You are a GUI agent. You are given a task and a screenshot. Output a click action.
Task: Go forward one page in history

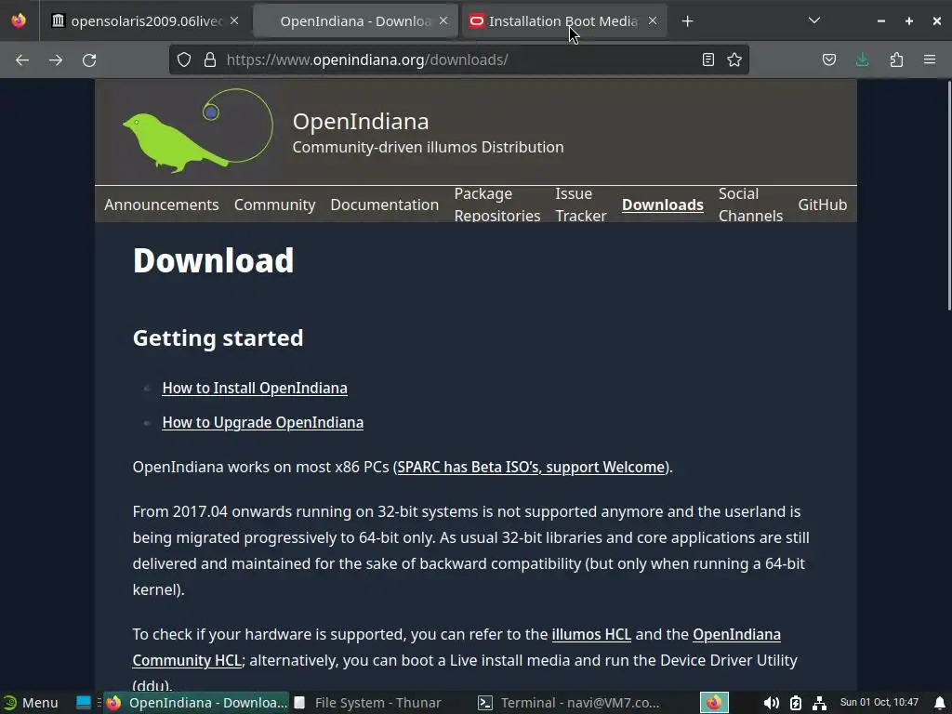pos(56,60)
